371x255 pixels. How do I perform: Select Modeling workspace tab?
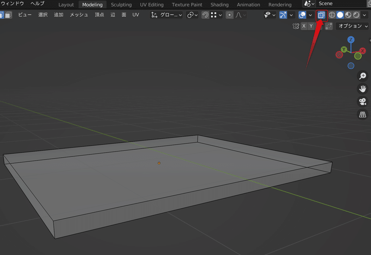click(92, 5)
